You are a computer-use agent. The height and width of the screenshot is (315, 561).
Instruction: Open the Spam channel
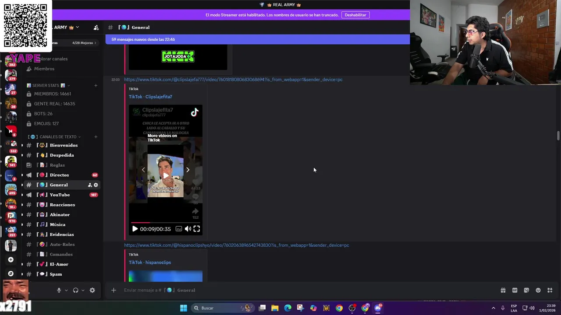pos(62,274)
